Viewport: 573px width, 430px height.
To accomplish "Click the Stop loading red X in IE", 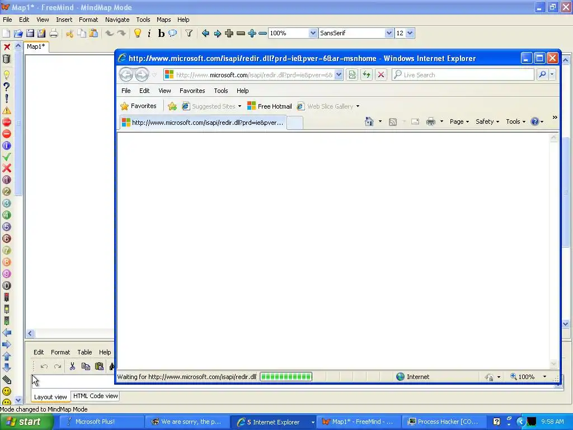I will pyautogui.click(x=381, y=74).
